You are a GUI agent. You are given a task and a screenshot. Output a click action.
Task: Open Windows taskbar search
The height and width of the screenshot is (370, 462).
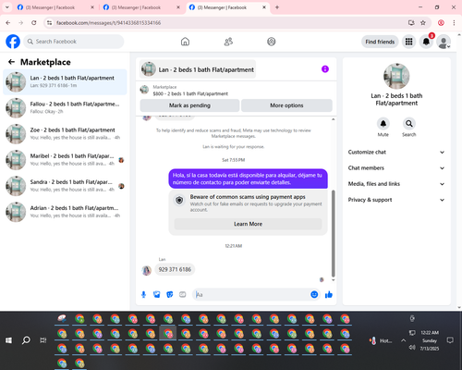point(26,340)
